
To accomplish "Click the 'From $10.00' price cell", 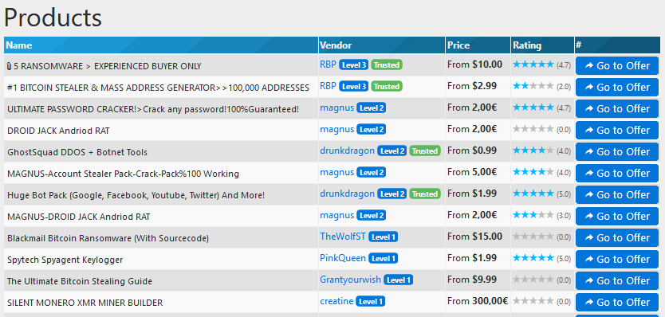I will click(x=474, y=65).
